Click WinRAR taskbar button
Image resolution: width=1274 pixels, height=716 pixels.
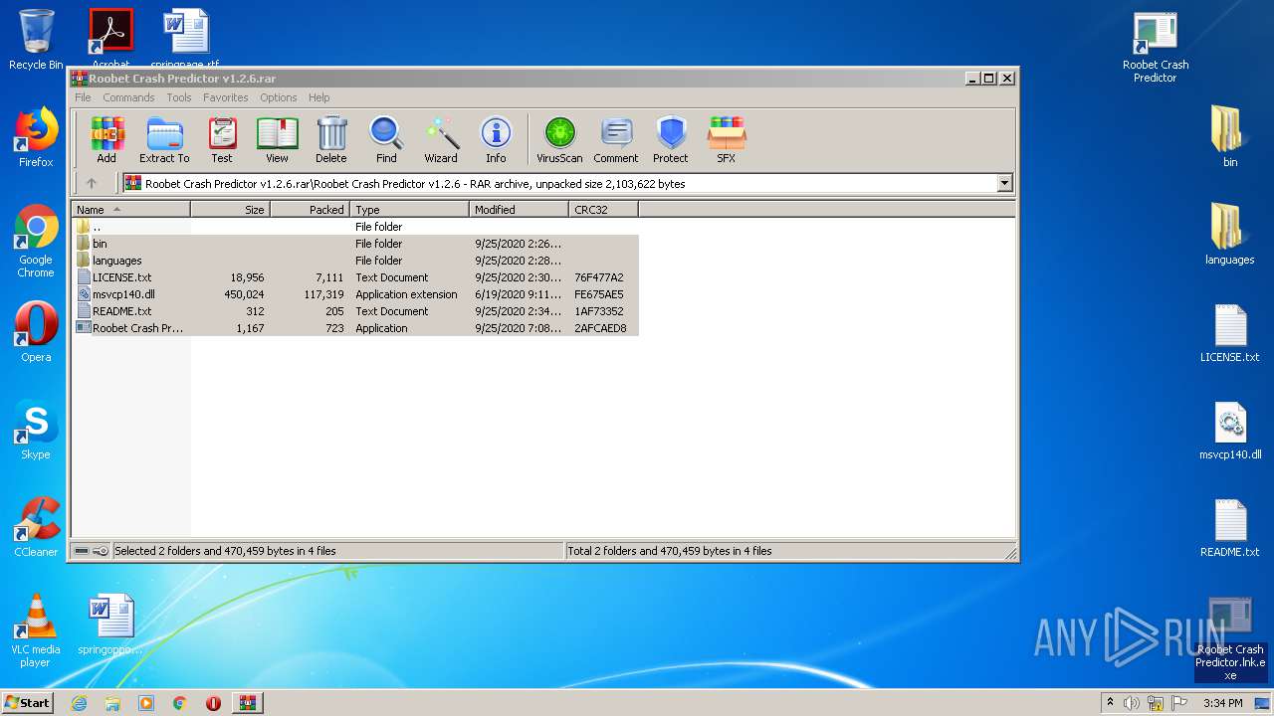[x=247, y=703]
